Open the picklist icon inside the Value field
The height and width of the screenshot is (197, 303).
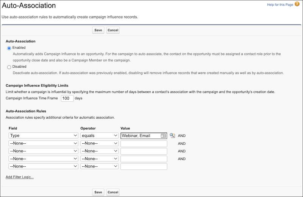(163, 136)
